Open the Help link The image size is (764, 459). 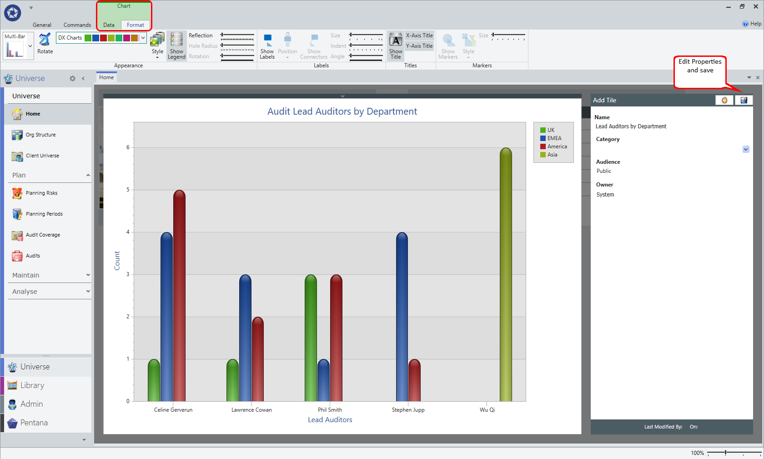pyautogui.click(x=752, y=24)
